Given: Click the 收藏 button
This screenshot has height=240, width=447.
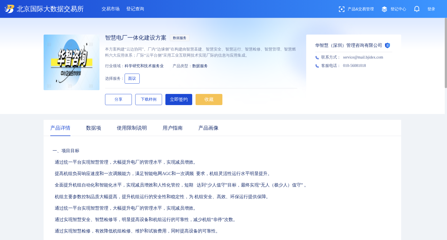Looking at the screenshot, I should 209,100.
